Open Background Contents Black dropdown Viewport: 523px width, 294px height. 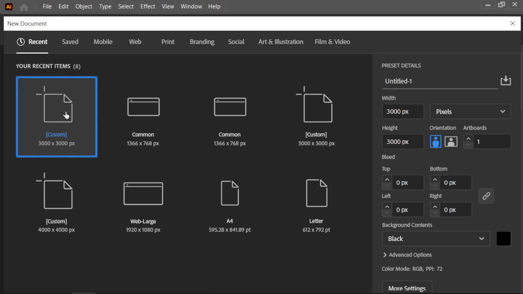436,239
